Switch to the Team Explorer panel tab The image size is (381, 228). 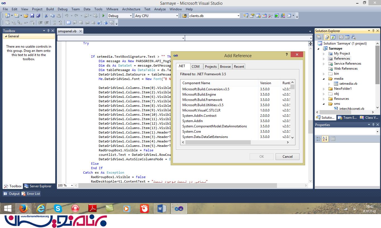pos(348,118)
